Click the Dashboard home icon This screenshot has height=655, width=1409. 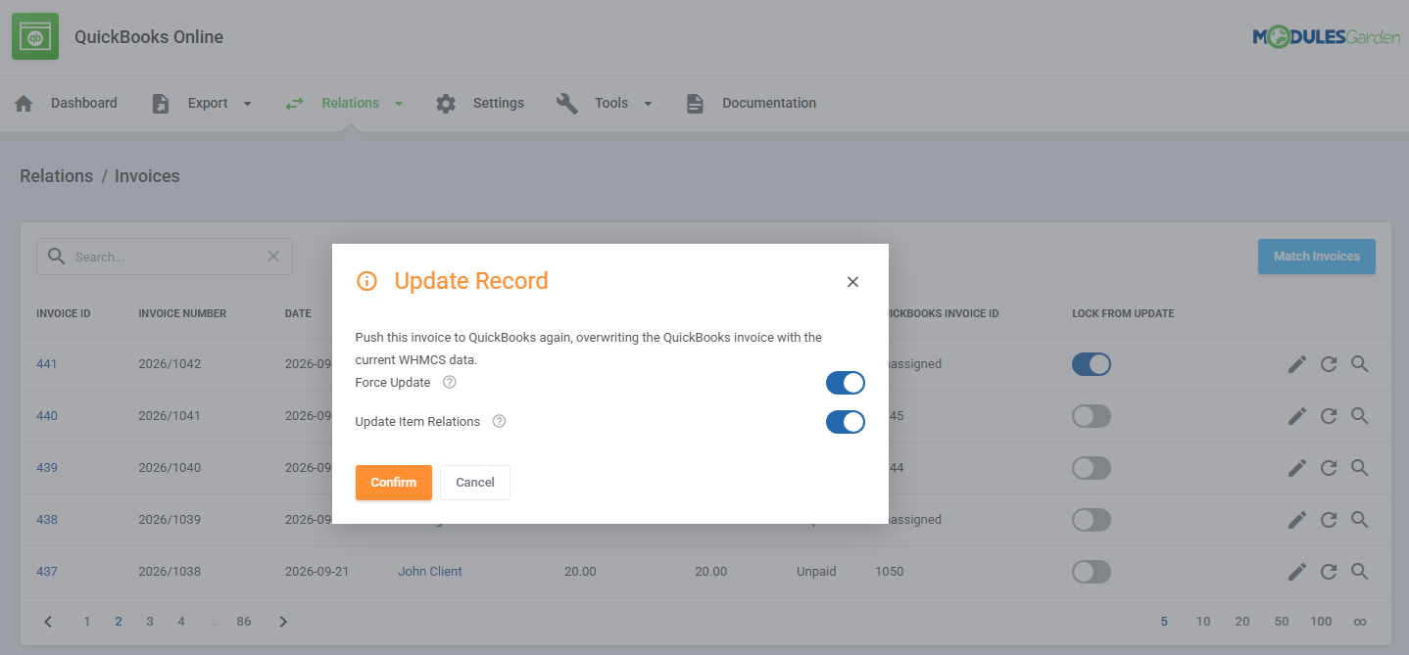pyautogui.click(x=24, y=103)
